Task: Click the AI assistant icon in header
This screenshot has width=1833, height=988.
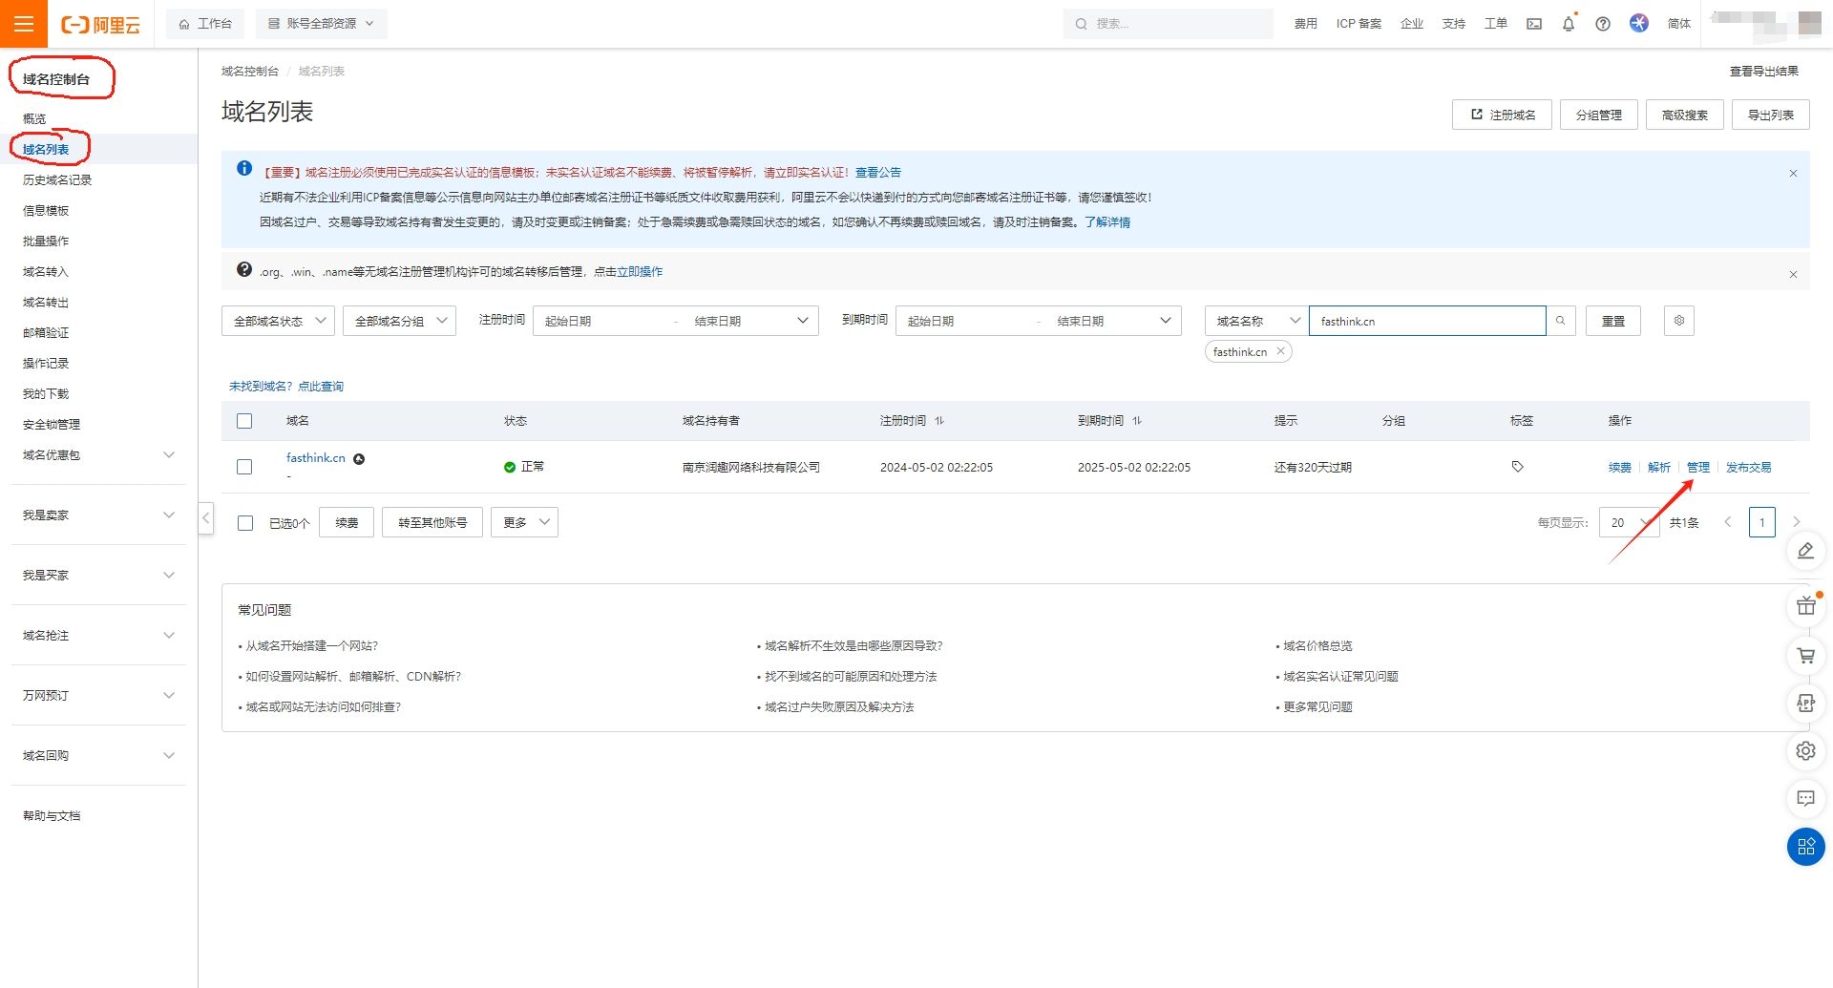Action: pos(1639,23)
